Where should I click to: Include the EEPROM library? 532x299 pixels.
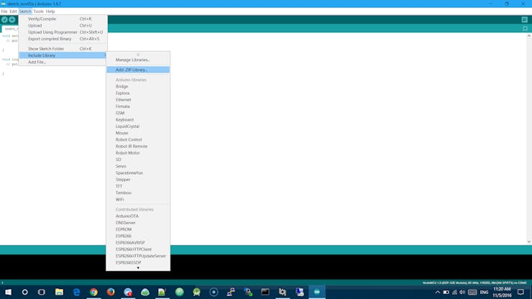[x=138, y=229]
